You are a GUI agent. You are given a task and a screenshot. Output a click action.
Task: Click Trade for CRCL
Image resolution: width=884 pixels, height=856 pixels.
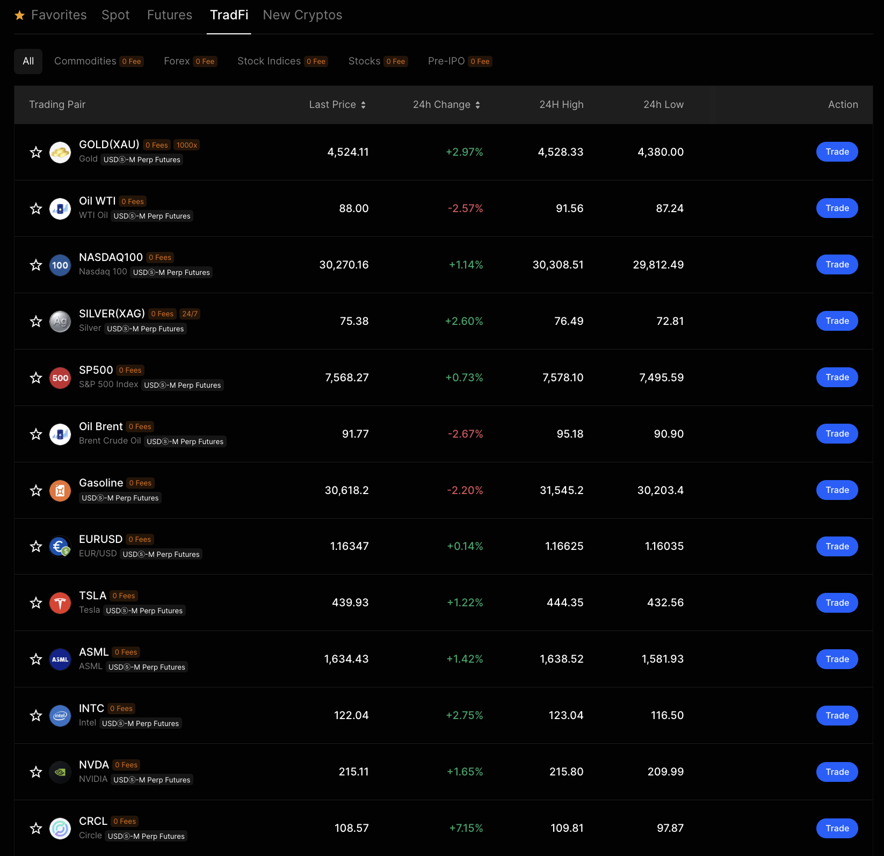click(837, 829)
